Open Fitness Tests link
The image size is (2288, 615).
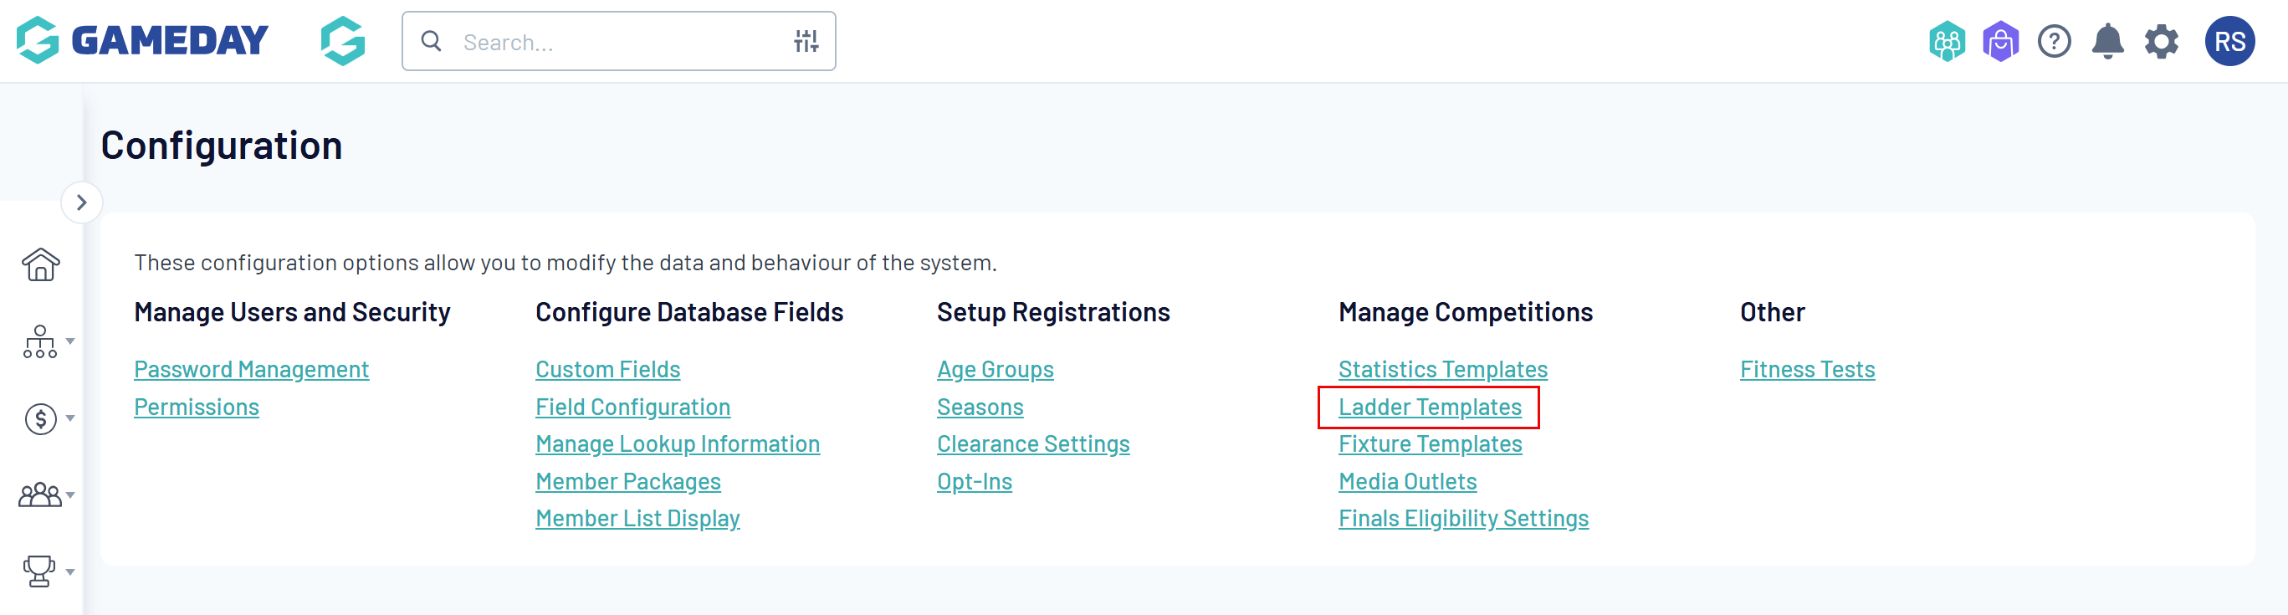tap(1807, 370)
